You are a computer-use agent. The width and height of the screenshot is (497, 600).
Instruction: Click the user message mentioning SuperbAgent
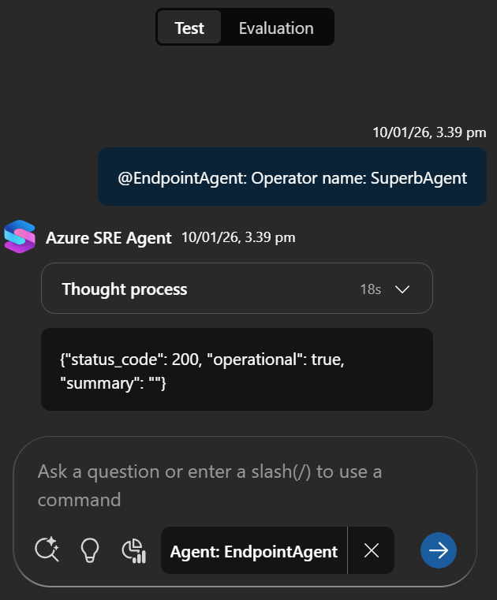tap(292, 177)
